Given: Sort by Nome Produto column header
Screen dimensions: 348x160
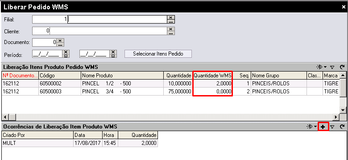Looking at the screenshot, I should tap(122, 76).
